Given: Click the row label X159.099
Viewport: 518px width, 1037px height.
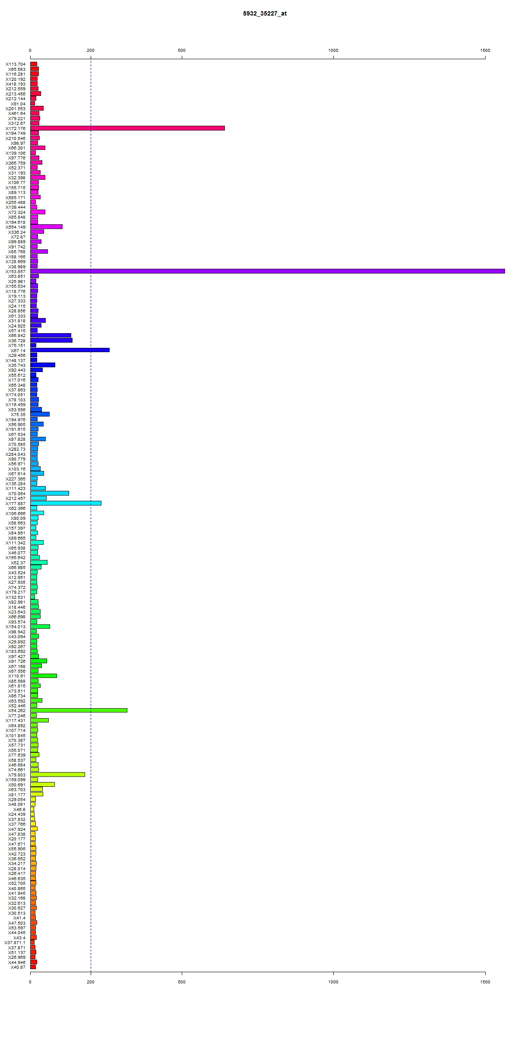Looking at the screenshot, I should (16, 779).
